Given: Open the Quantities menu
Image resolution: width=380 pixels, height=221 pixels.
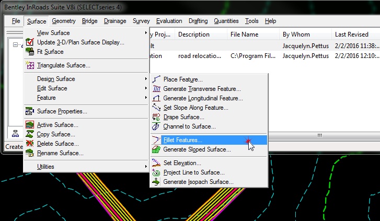Looking at the screenshot, I should [x=226, y=21].
